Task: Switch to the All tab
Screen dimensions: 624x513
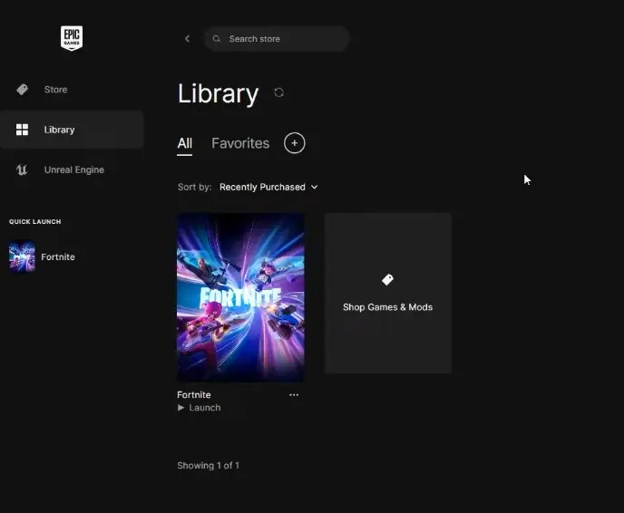Action: click(x=185, y=143)
